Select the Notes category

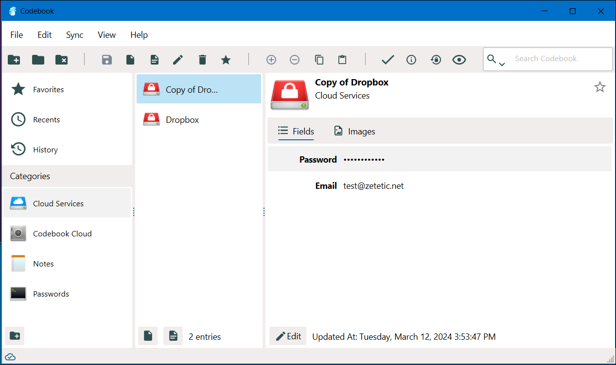pos(67,264)
